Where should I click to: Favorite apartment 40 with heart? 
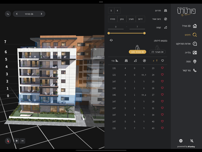pyautogui.click(x=162, y=121)
